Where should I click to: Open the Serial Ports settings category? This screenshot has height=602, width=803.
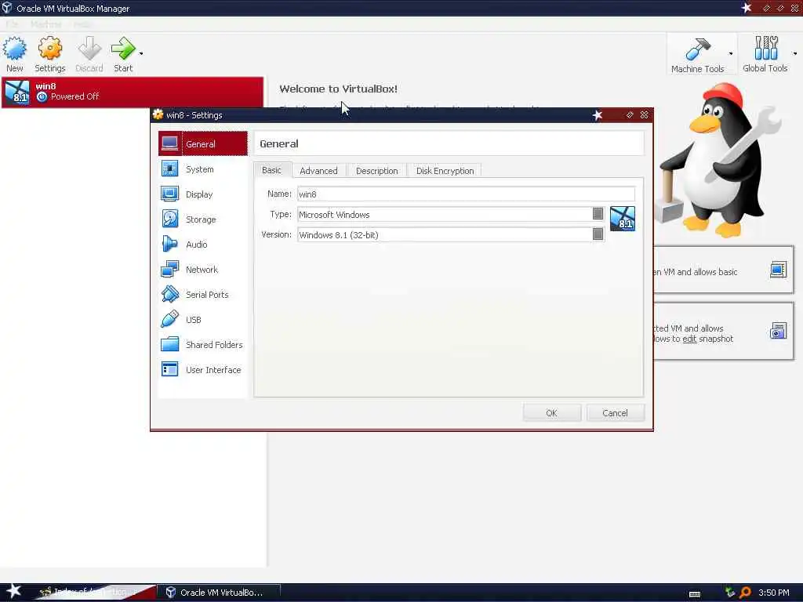tap(203, 295)
